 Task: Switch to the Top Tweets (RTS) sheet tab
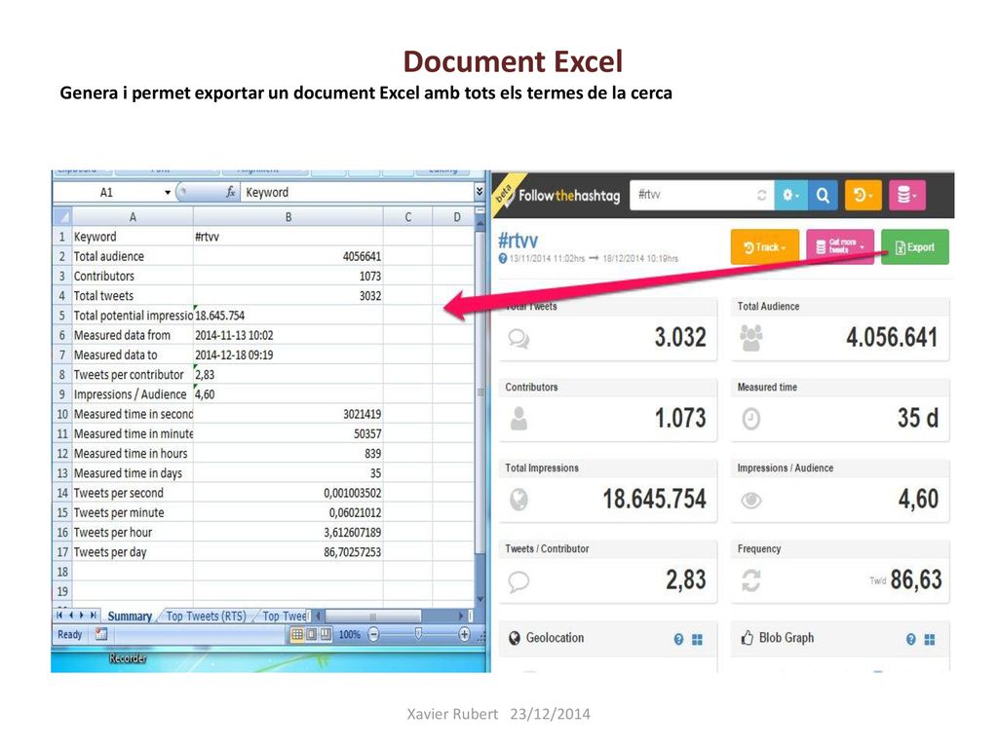point(207,617)
